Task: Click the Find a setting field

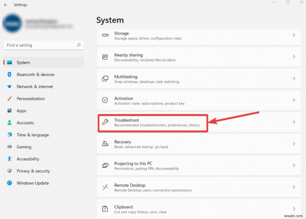Action: [x=44, y=45]
